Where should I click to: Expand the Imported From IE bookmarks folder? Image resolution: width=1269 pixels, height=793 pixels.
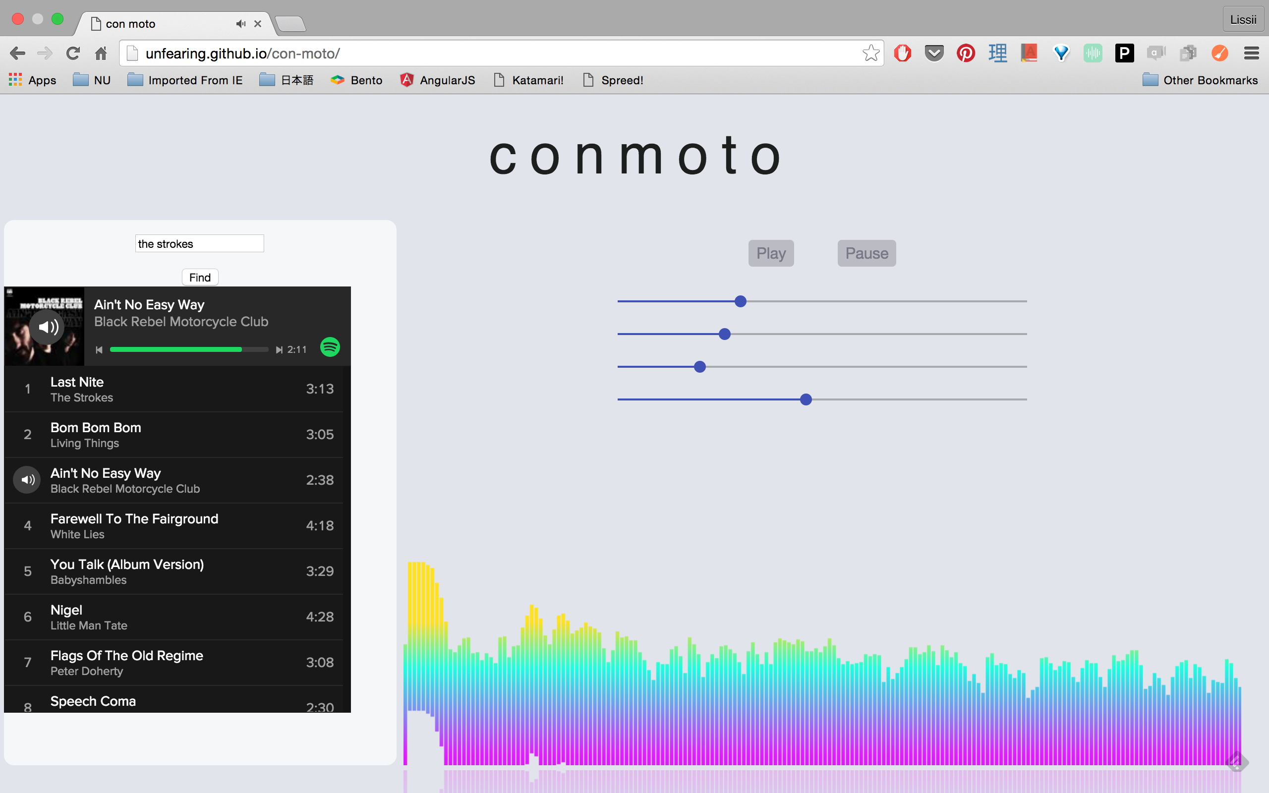(185, 80)
